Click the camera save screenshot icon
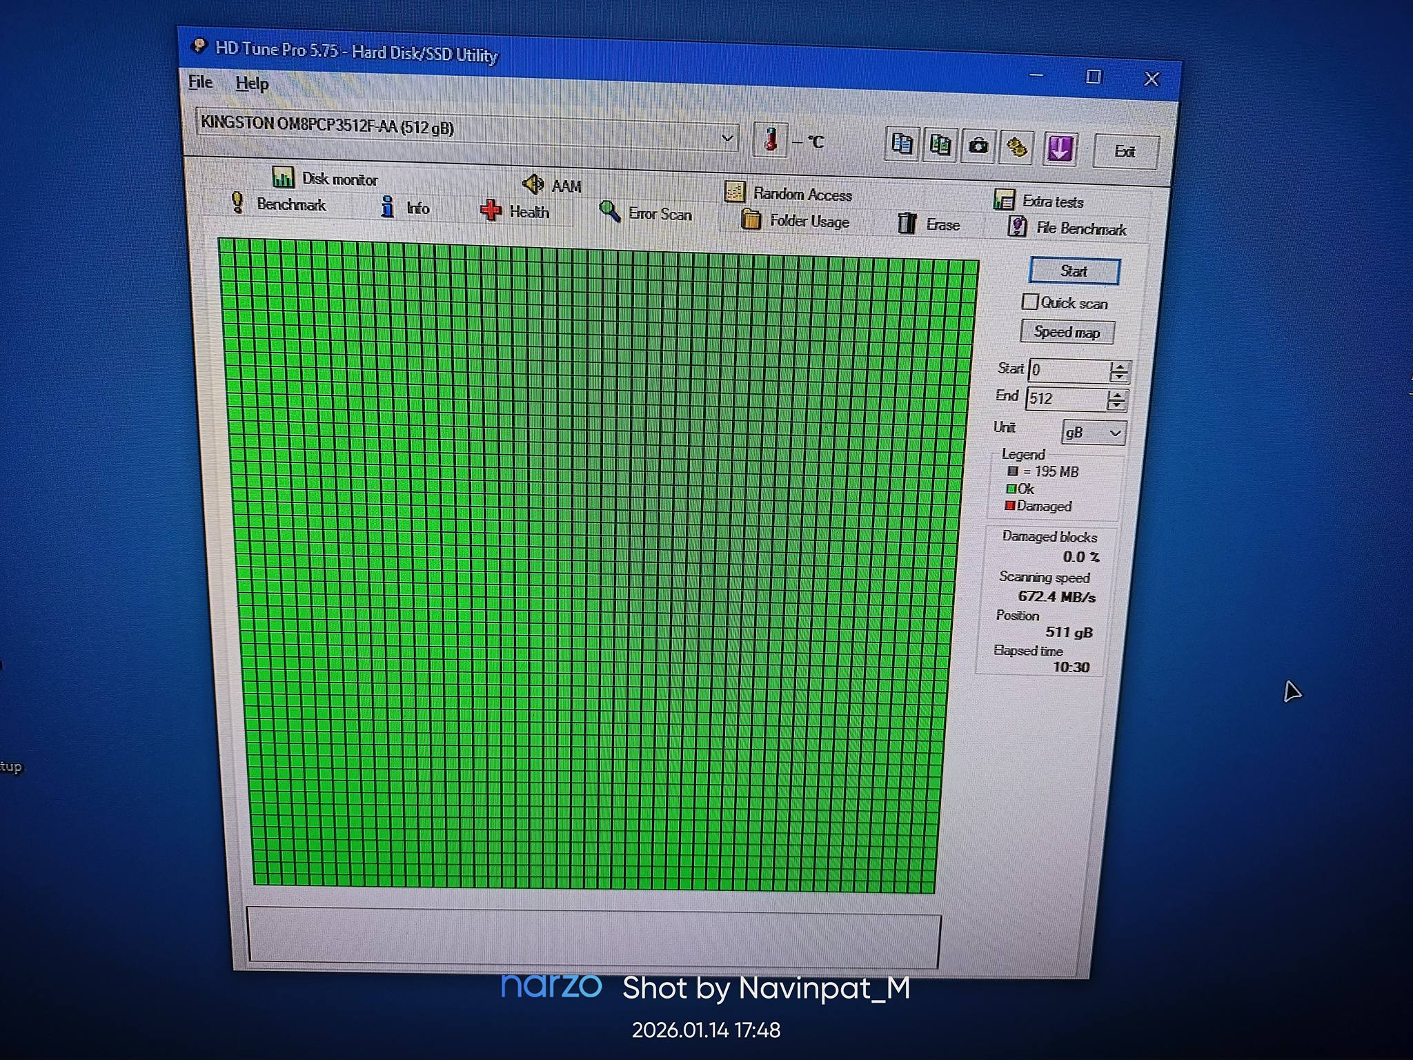The width and height of the screenshot is (1413, 1060). pyautogui.click(x=978, y=146)
